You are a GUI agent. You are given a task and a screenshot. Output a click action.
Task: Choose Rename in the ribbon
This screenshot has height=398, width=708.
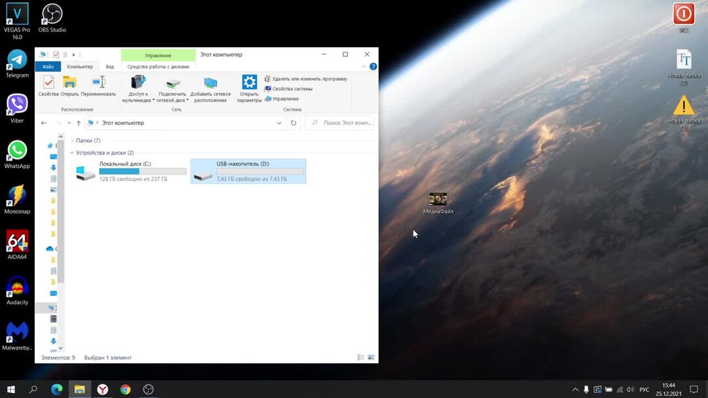(x=98, y=86)
